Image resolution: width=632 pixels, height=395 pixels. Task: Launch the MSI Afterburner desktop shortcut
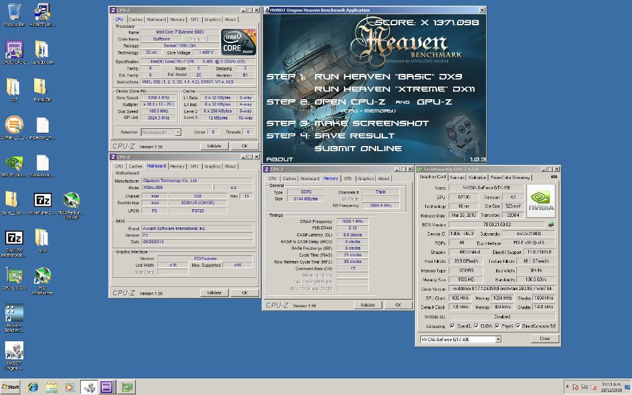tap(42, 281)
